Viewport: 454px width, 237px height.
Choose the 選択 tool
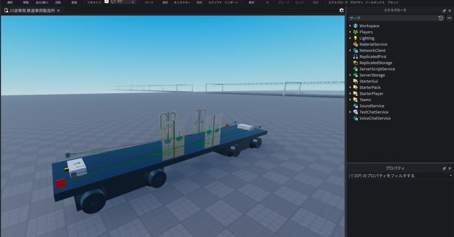click(10, 2)
